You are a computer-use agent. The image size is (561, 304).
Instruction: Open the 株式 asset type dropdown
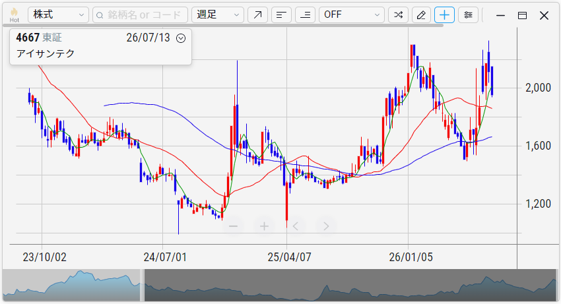pyautogui.click(x=58, y=15)
